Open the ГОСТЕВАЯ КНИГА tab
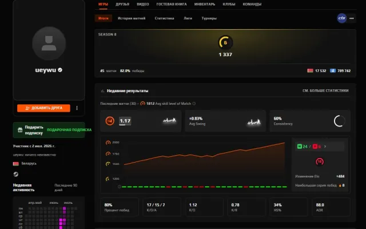Screen dimensions: 366x229 172,4
